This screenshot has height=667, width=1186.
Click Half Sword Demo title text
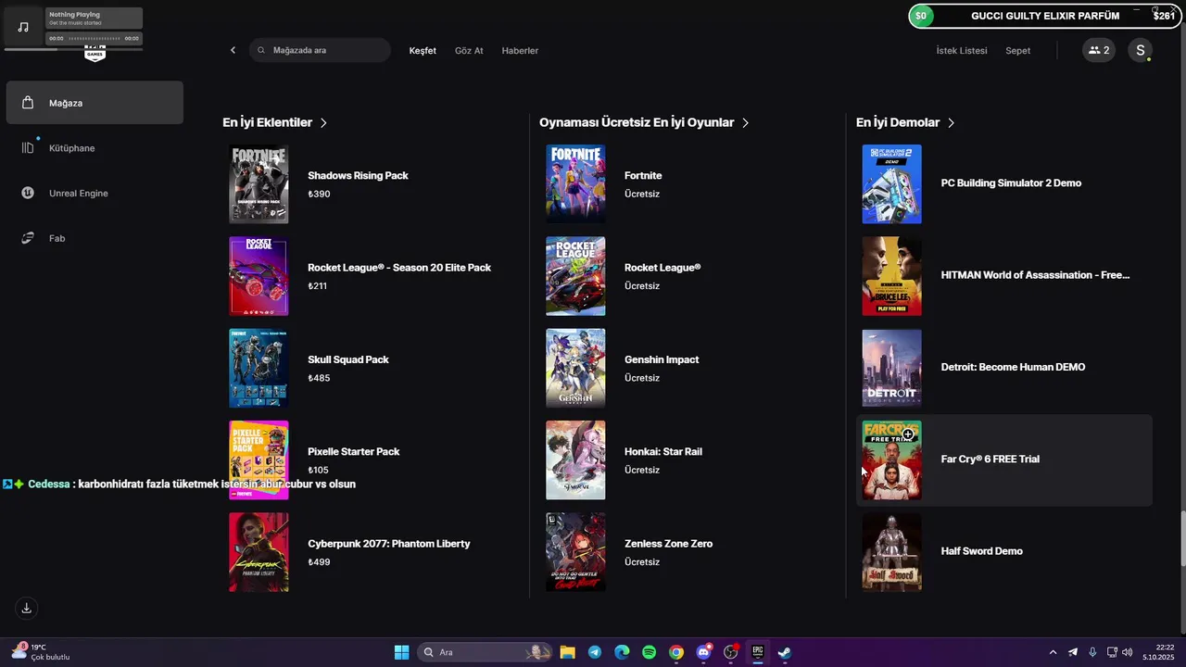point(981,551)
